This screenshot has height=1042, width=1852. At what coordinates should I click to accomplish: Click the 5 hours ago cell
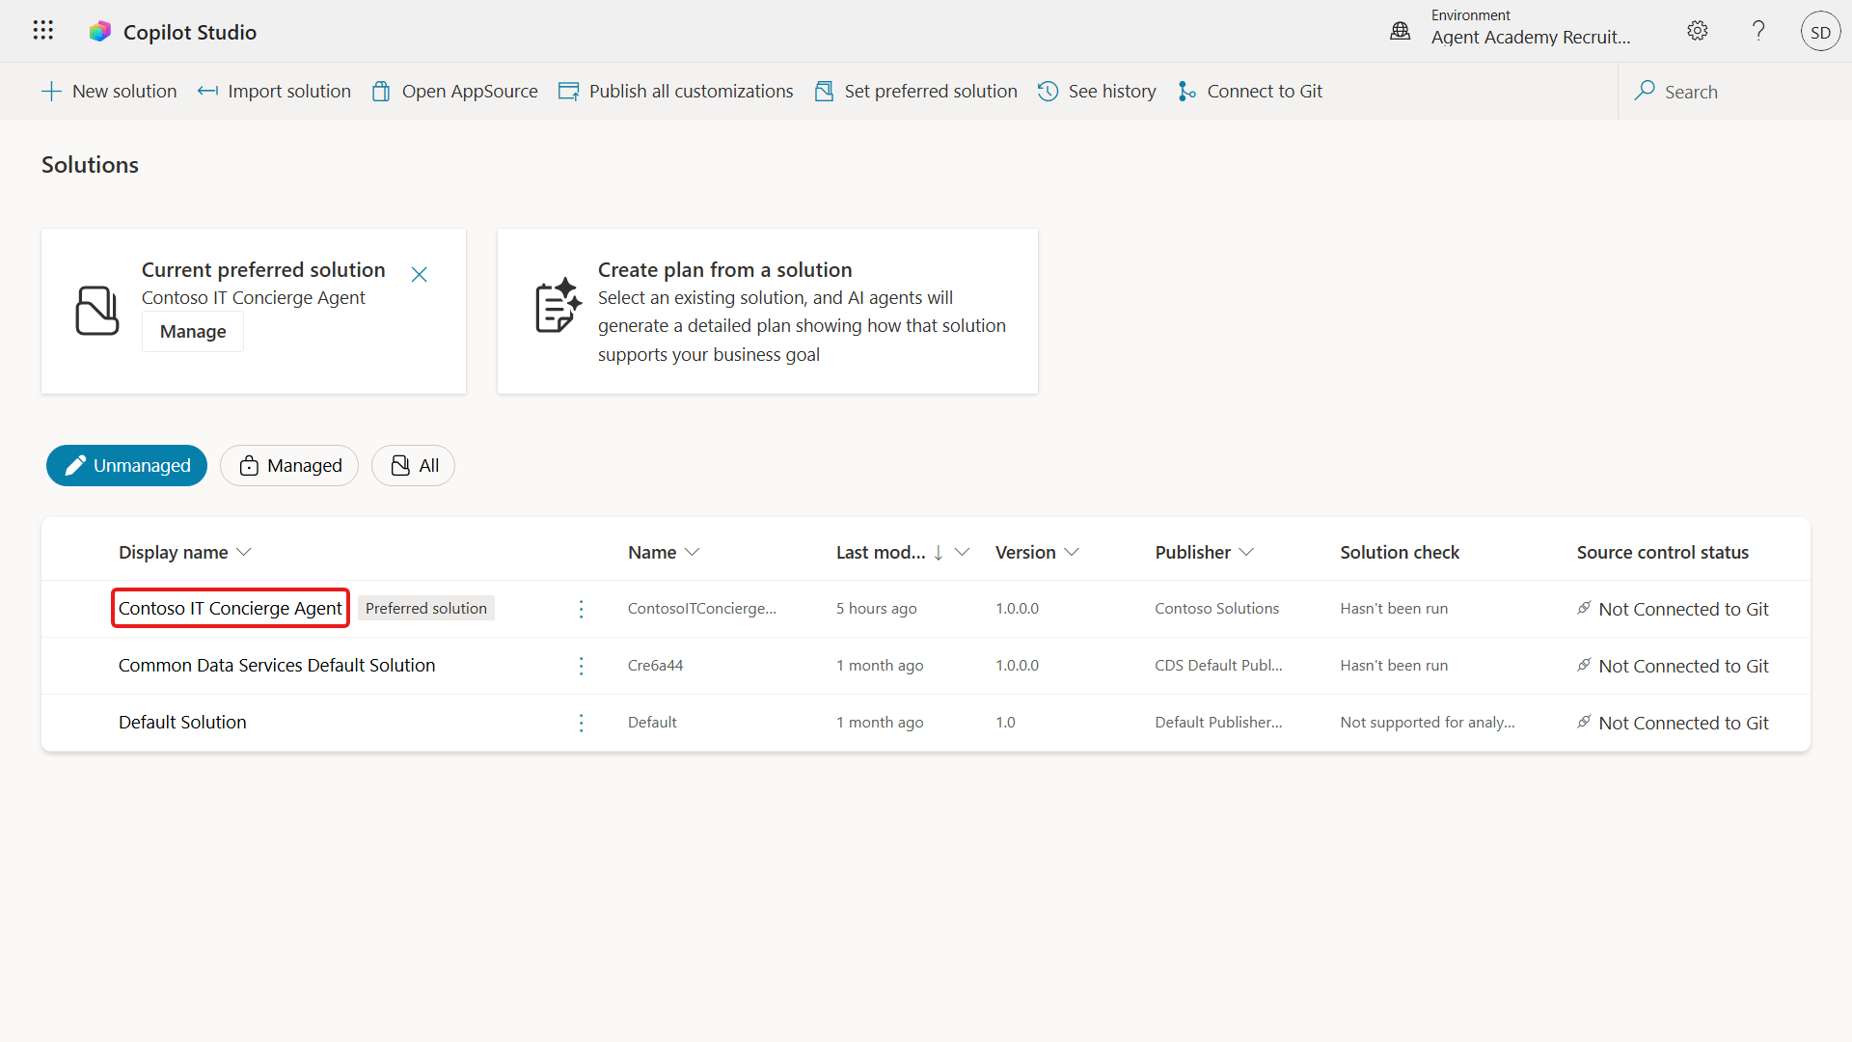tap(876, 608)
